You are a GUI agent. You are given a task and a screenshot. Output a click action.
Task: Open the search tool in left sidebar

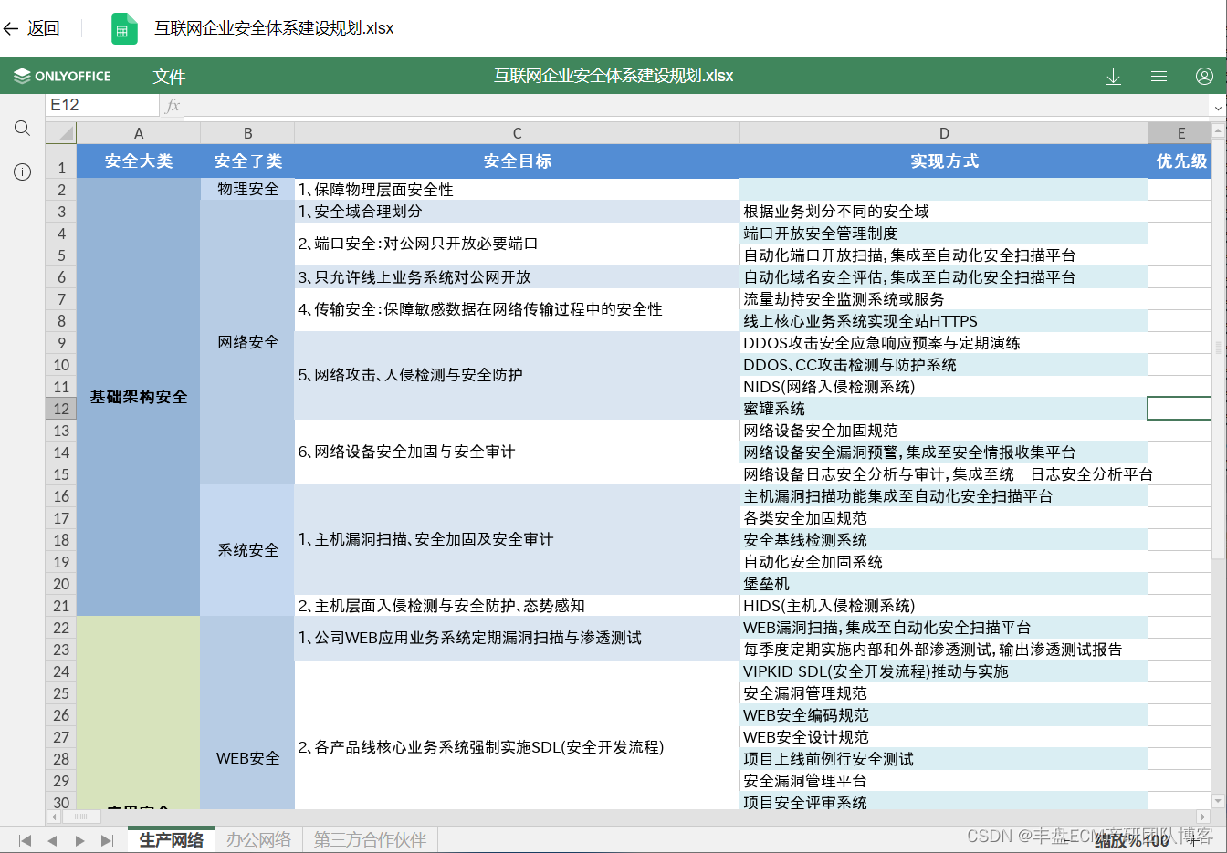coord(23,129)
